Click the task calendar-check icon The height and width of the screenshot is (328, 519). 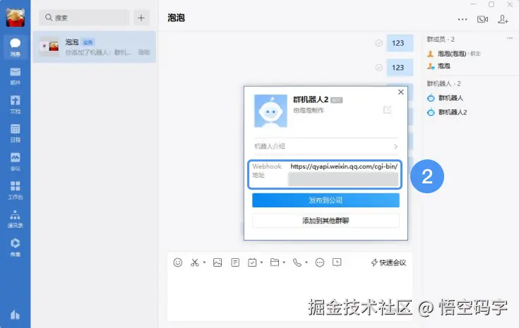(x=252, y=262)
